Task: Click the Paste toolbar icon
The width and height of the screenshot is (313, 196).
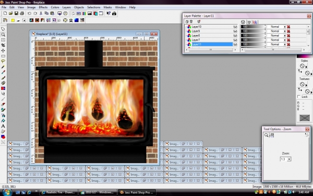Action: [x=52, y=14]
